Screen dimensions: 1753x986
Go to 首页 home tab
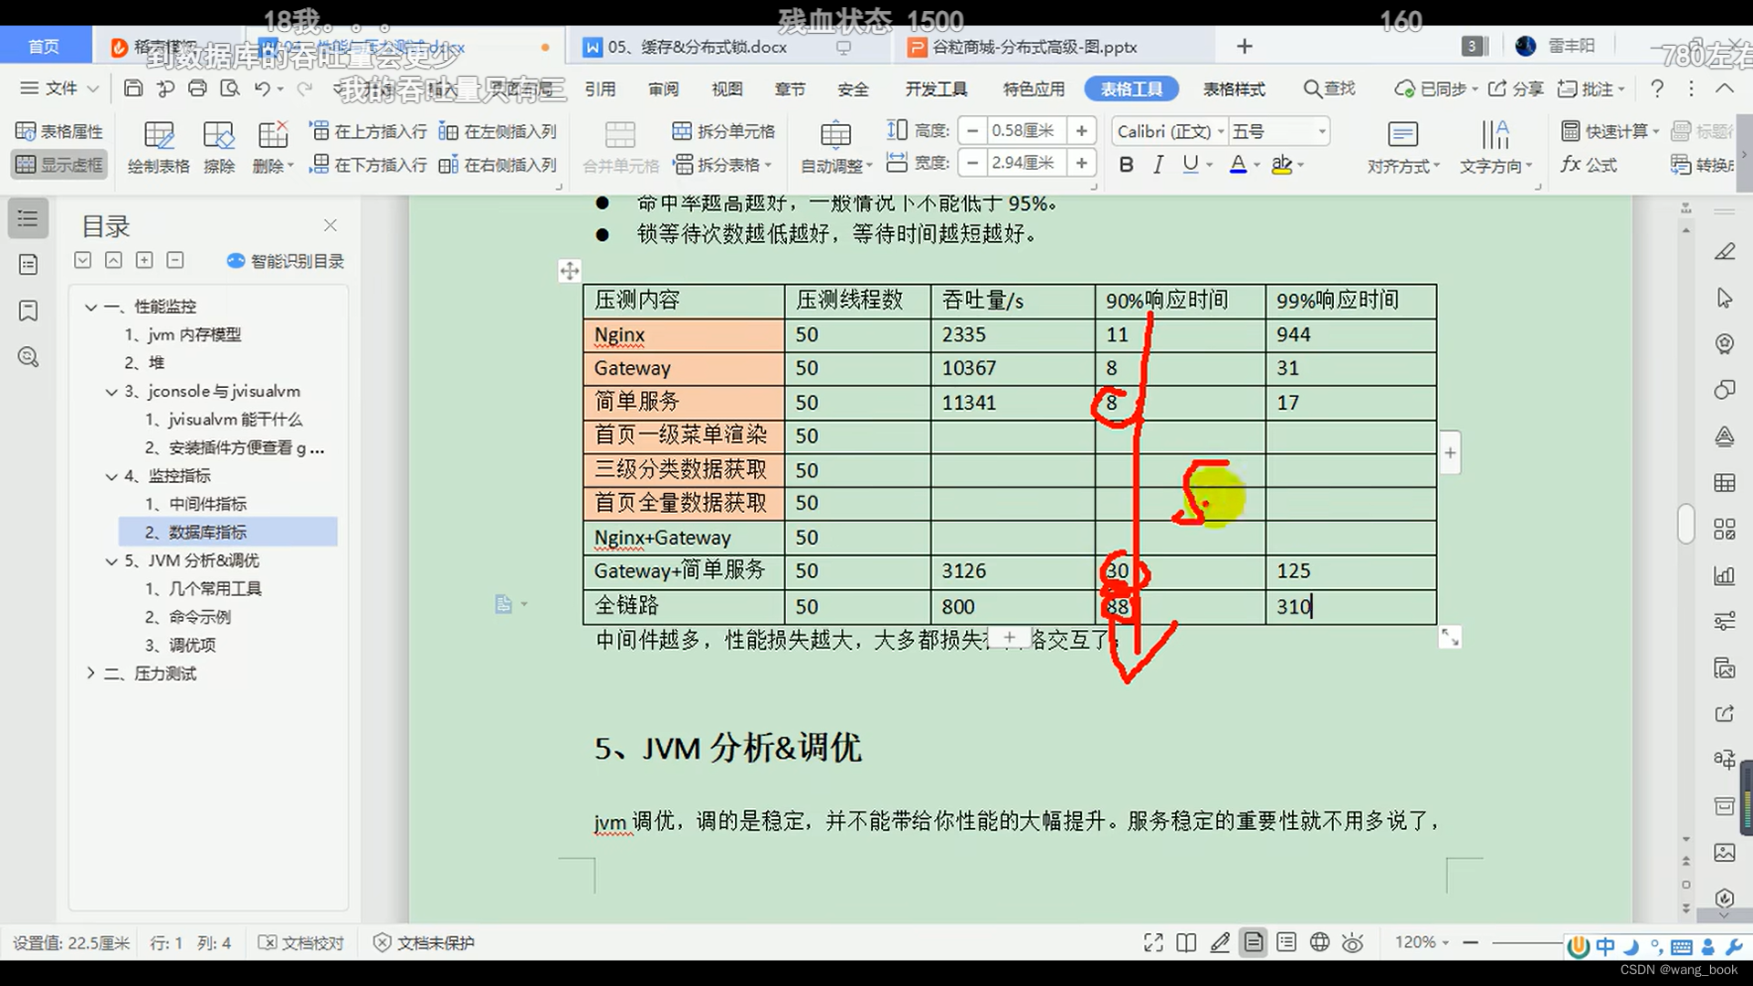(44, 47)
